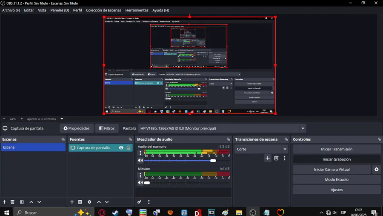Click the ESP language indicator
The image size is (383, 216).
click(343, 212)
